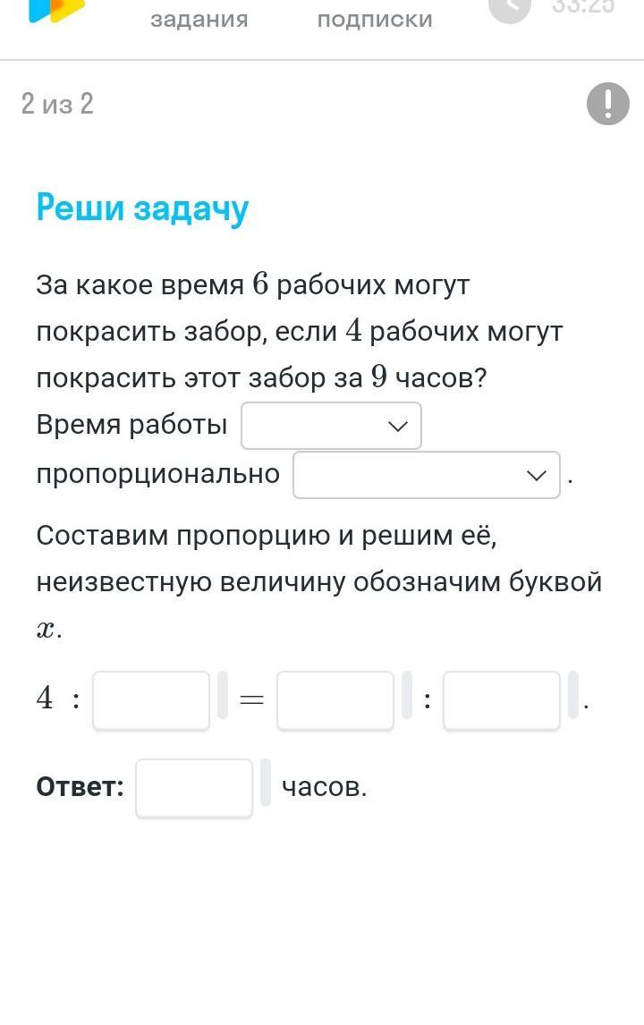The width and height of the screenshot is (644, 1025).
Task: Focus the 'Ответ' answer input field
Action: 194,788
